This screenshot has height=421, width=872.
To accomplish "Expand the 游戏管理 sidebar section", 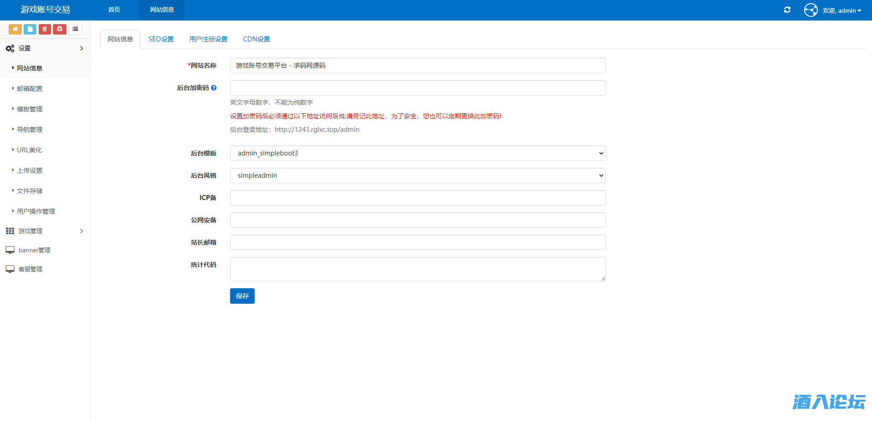I will click(x=45, y=231).
